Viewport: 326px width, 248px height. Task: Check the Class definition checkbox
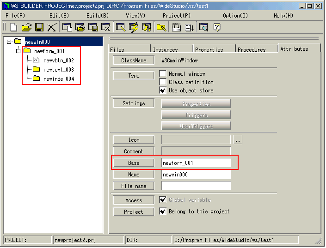pyautogui.click(x=163, y=82)
